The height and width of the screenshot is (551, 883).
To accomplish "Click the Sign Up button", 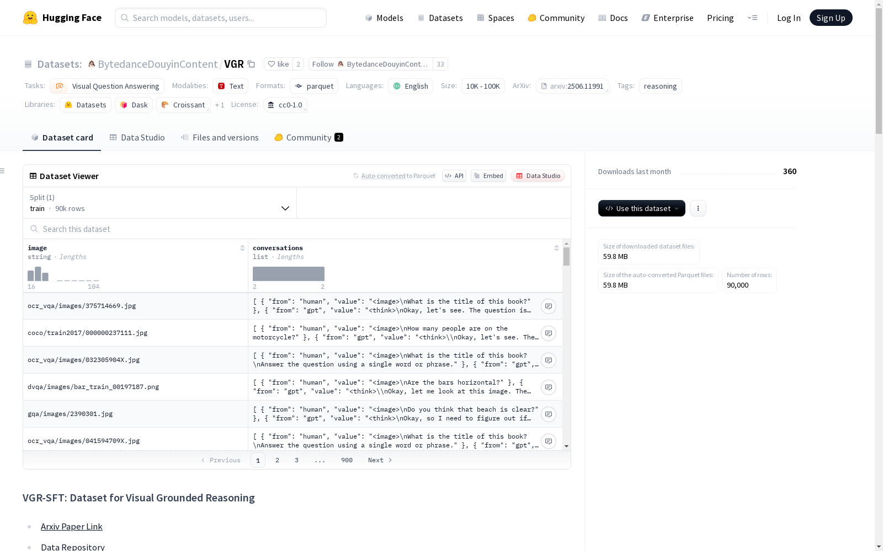I will (x=831, y=18).
